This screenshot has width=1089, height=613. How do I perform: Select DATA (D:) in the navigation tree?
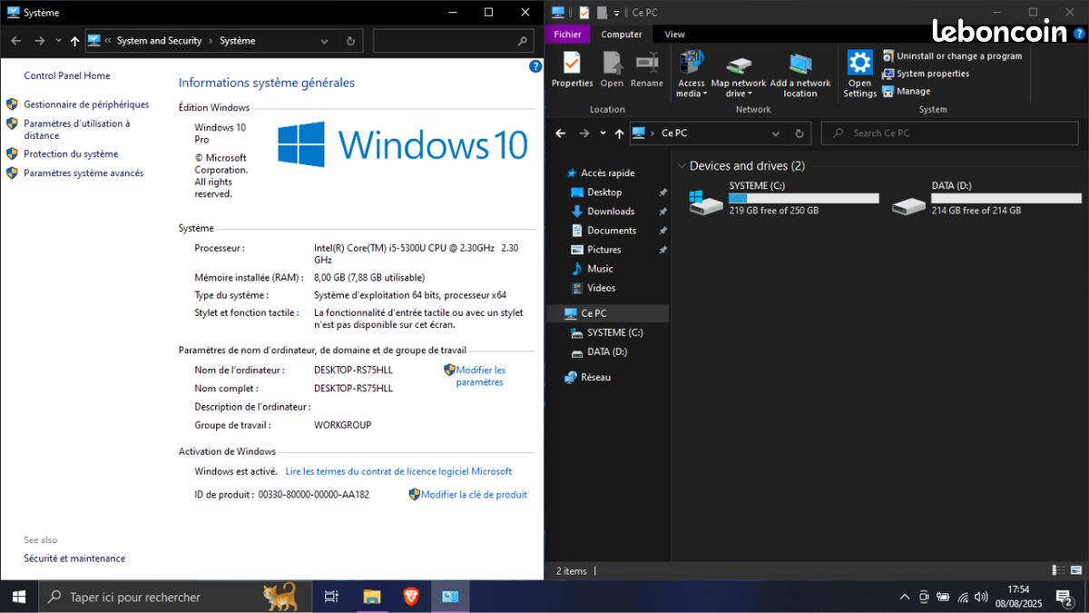point(606,352)
